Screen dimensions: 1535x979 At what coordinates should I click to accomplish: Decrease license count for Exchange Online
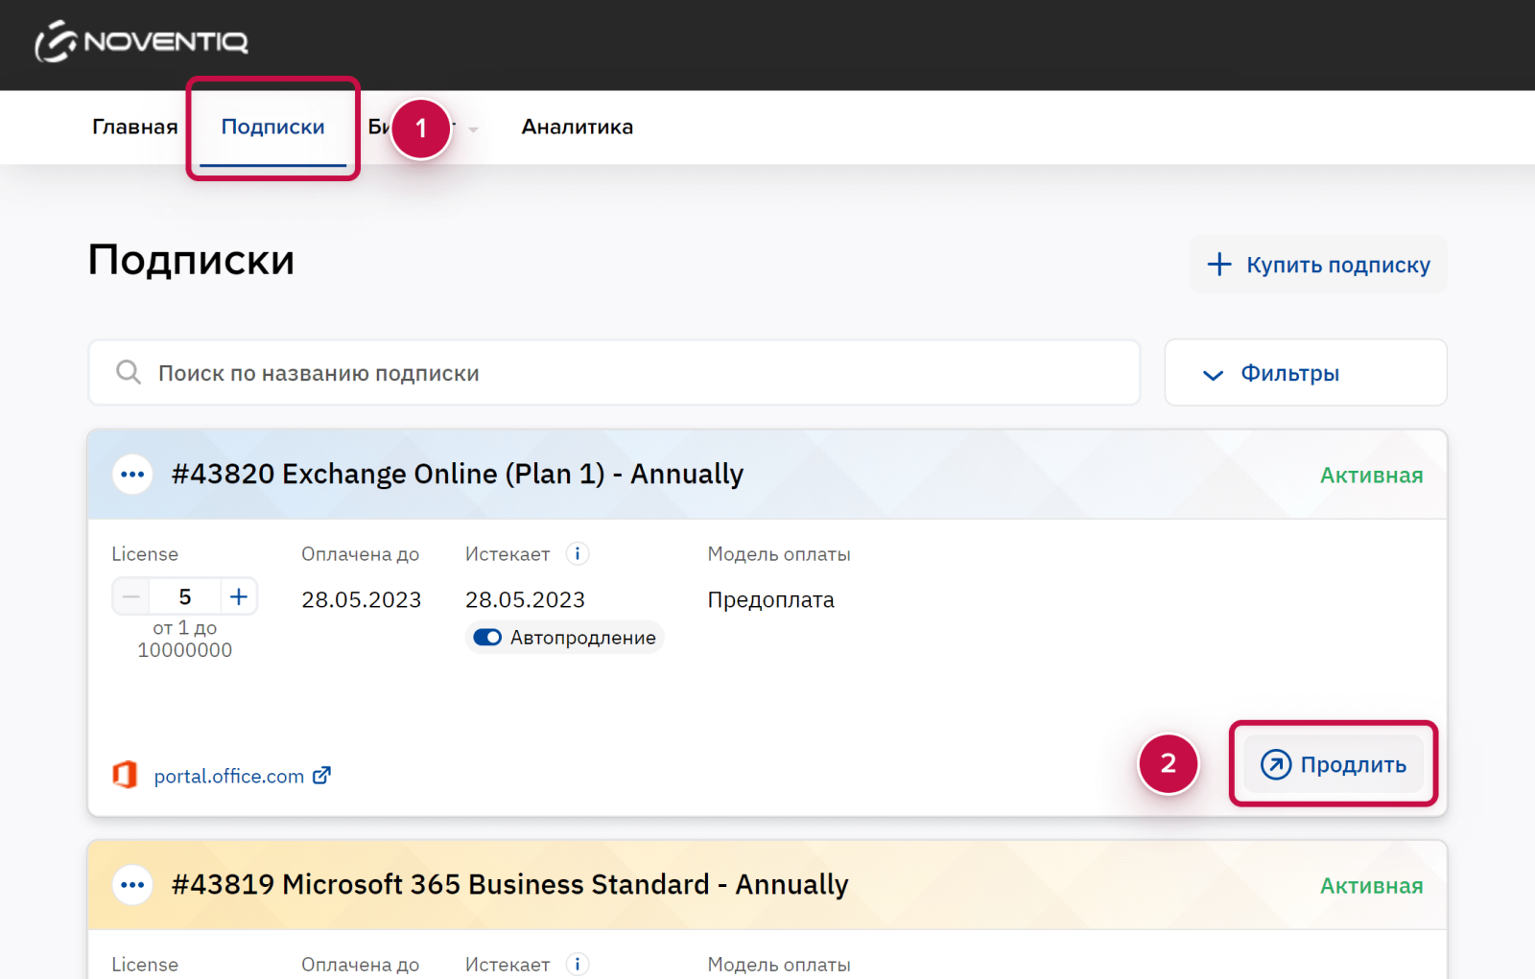131,597
